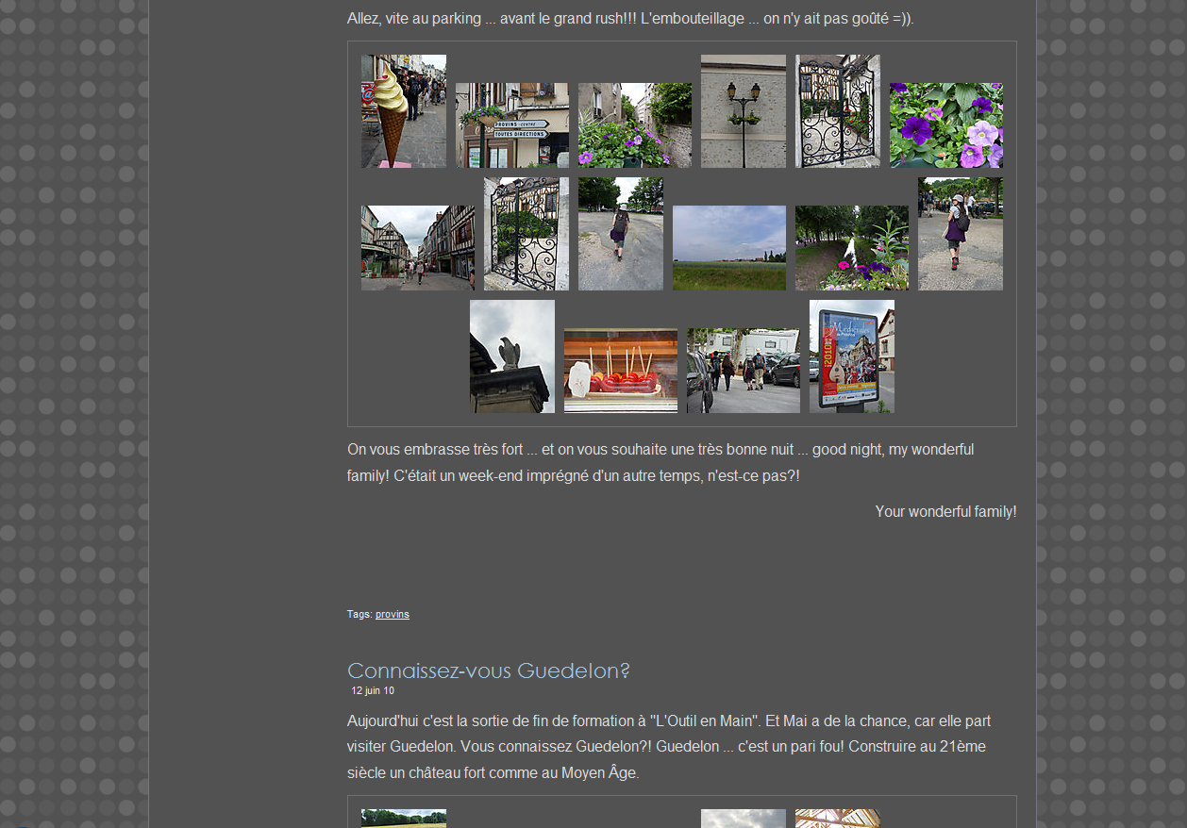
Task: Open the Provins direction signs photo
Action: point(511,125)
